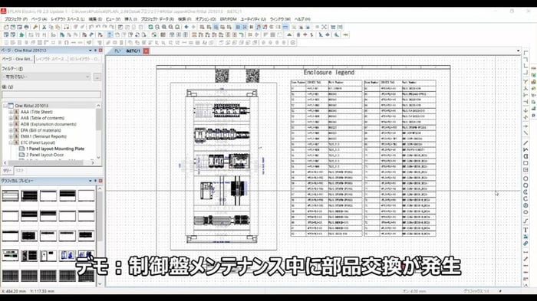Image resolution: width=537 pixels, height=301 pixels.
Task: Collapse the ETC (Panel Layout) node
Action: click(11, 142)
